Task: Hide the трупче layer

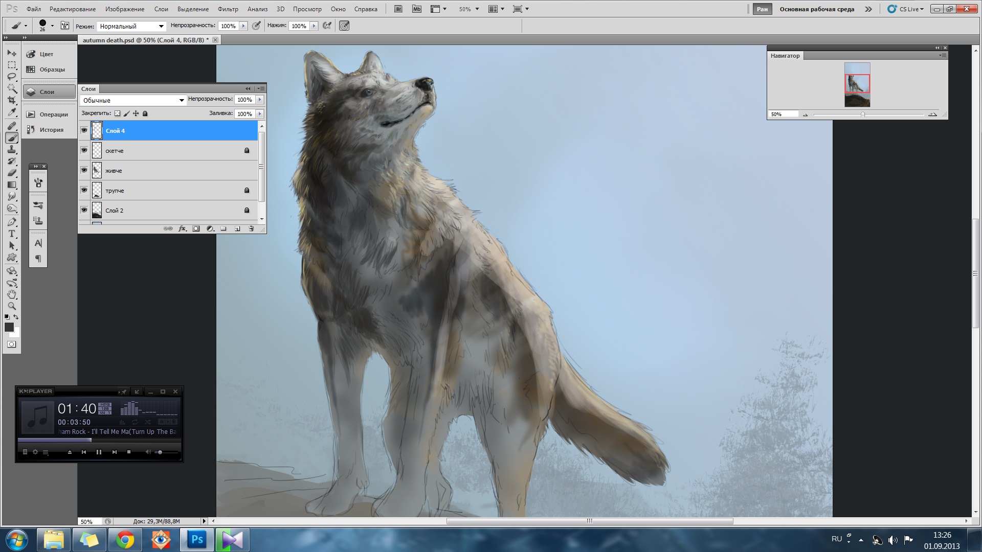Action: point(84,190)
